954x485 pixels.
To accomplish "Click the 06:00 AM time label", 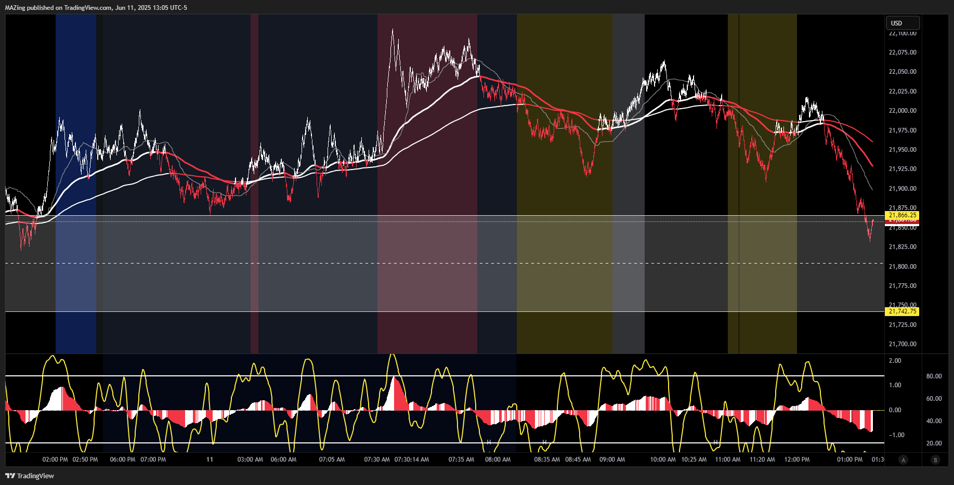I will coord(283,460).
